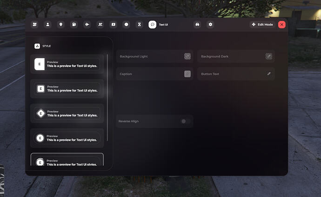The height and width of the screenshot is (197, 321).
Task: Open the player profile tab icon
Action: click(x=48, y=24)
